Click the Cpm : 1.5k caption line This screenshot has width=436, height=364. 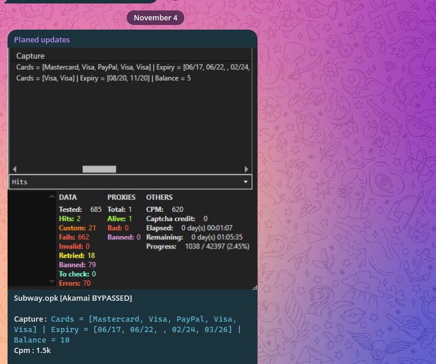[x=33, y=350]
